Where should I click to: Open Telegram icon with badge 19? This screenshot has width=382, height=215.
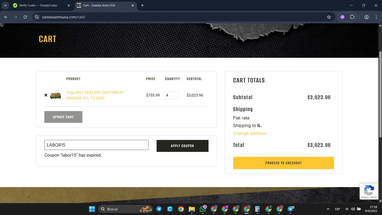click(x=291, y=209)
